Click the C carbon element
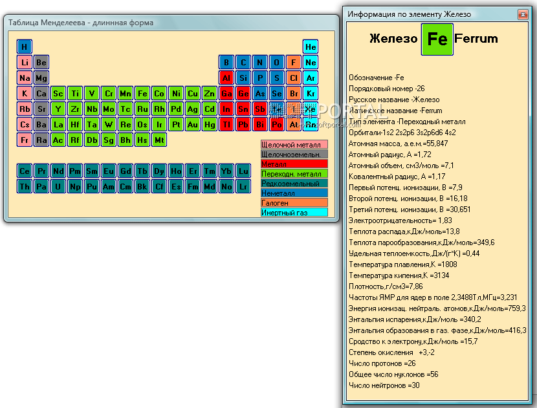Image resolution: width=537 pixels, height=408 pixels. (x=243, y=62)
